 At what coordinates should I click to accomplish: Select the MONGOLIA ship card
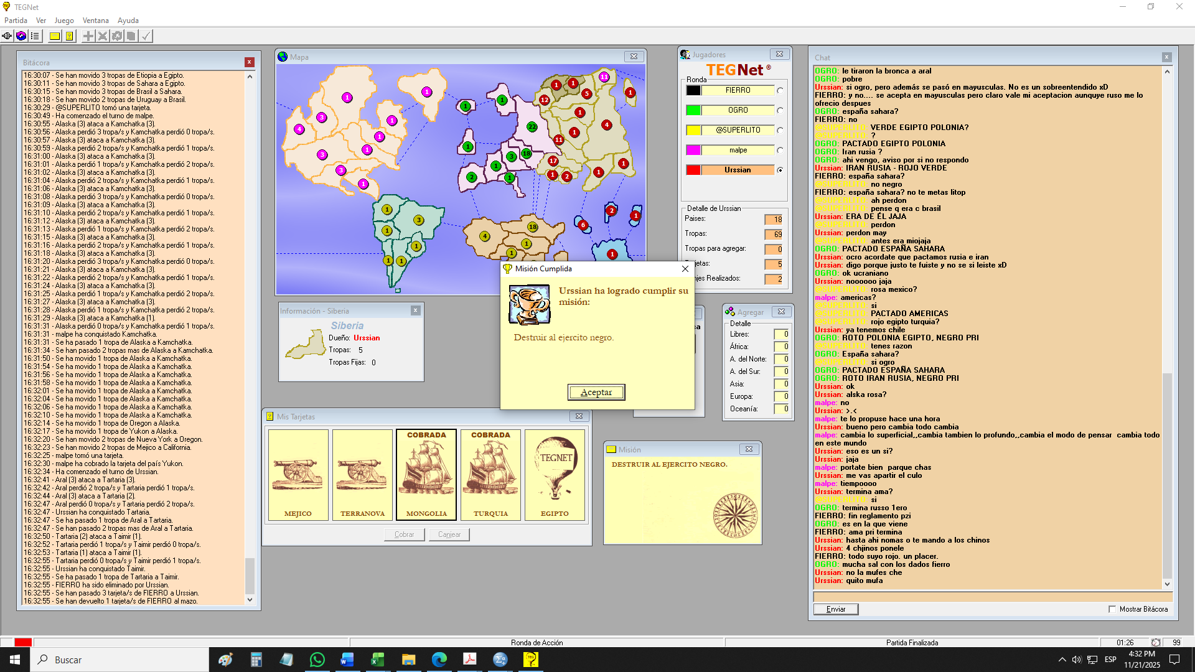pyautogui.click(x=426, y=475)
